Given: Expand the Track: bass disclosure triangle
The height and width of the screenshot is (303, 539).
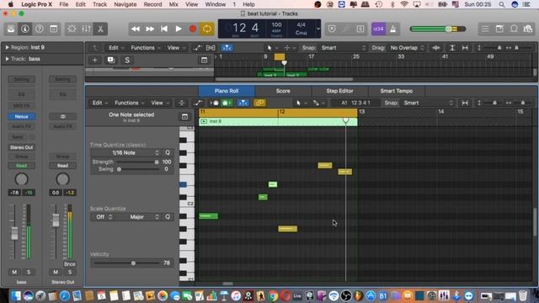Looking at the screenshot, I should pyautogui.click(x=7, y=59).
